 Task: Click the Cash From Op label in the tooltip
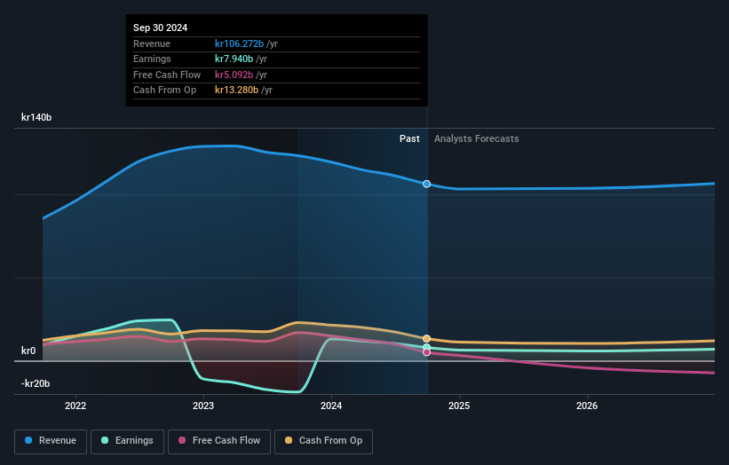click(x=164, y=91)
